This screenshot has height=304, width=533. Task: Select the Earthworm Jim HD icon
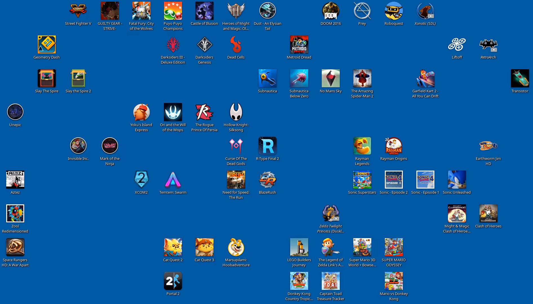pyautogui.click(x=488, y=146)
